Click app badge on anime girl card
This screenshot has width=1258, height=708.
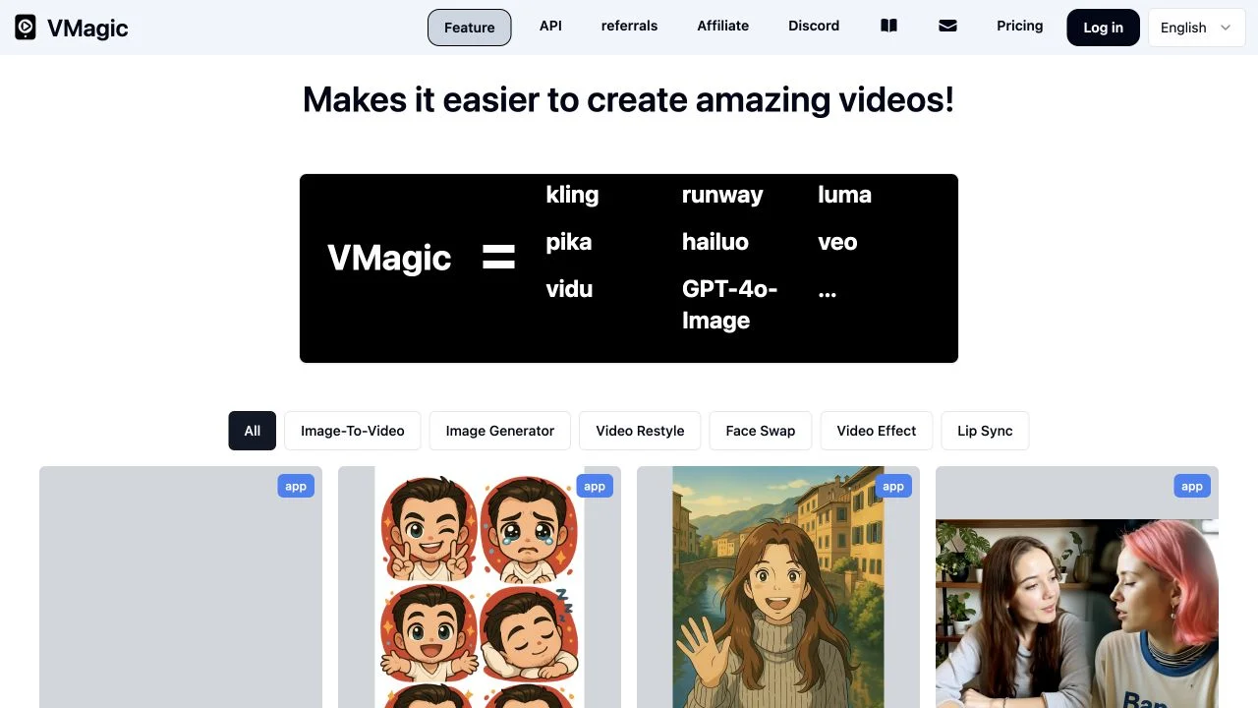pyautogui.click(x=893, y=486)
